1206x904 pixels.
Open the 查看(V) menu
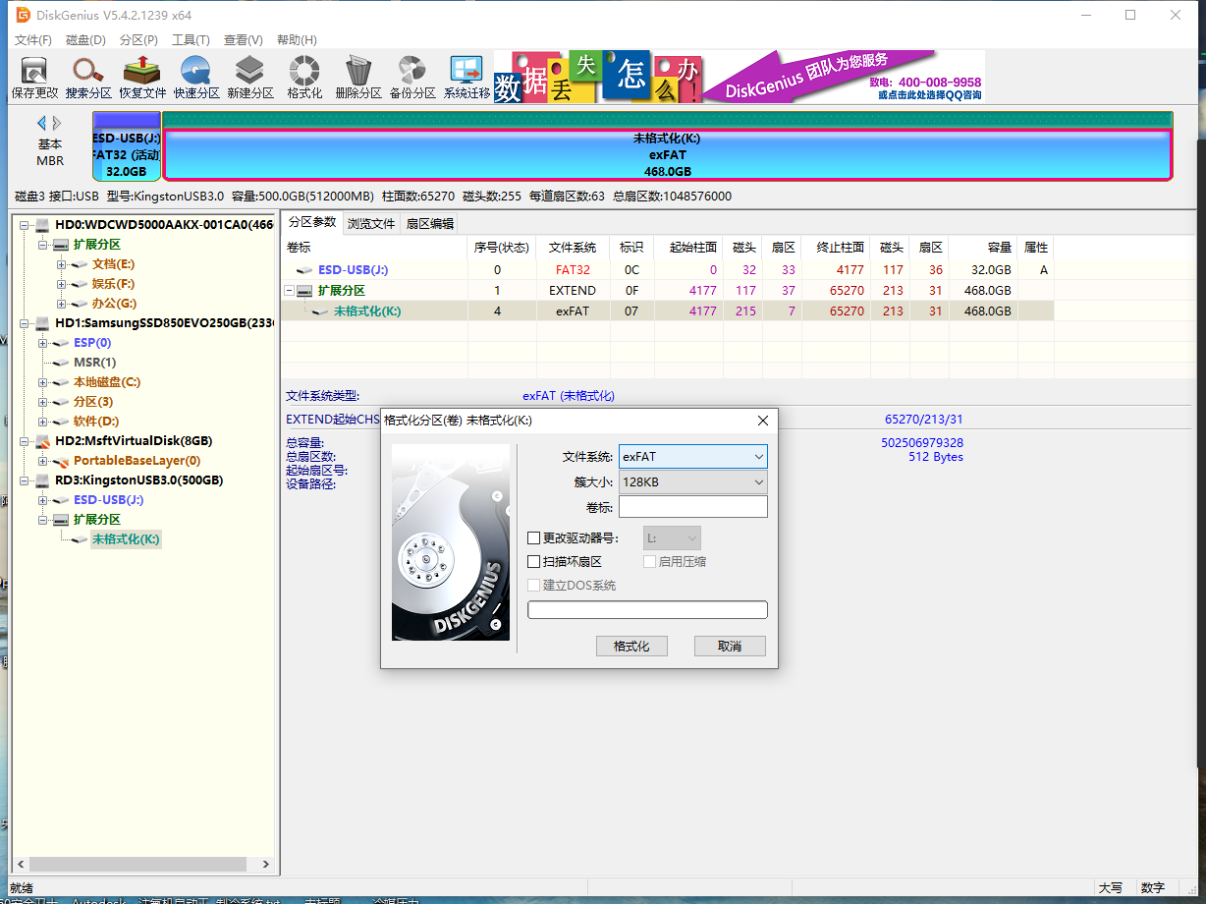point(243,40)
